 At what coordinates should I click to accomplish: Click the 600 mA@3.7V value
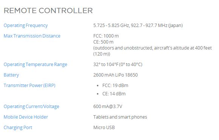tap(108, 107)
